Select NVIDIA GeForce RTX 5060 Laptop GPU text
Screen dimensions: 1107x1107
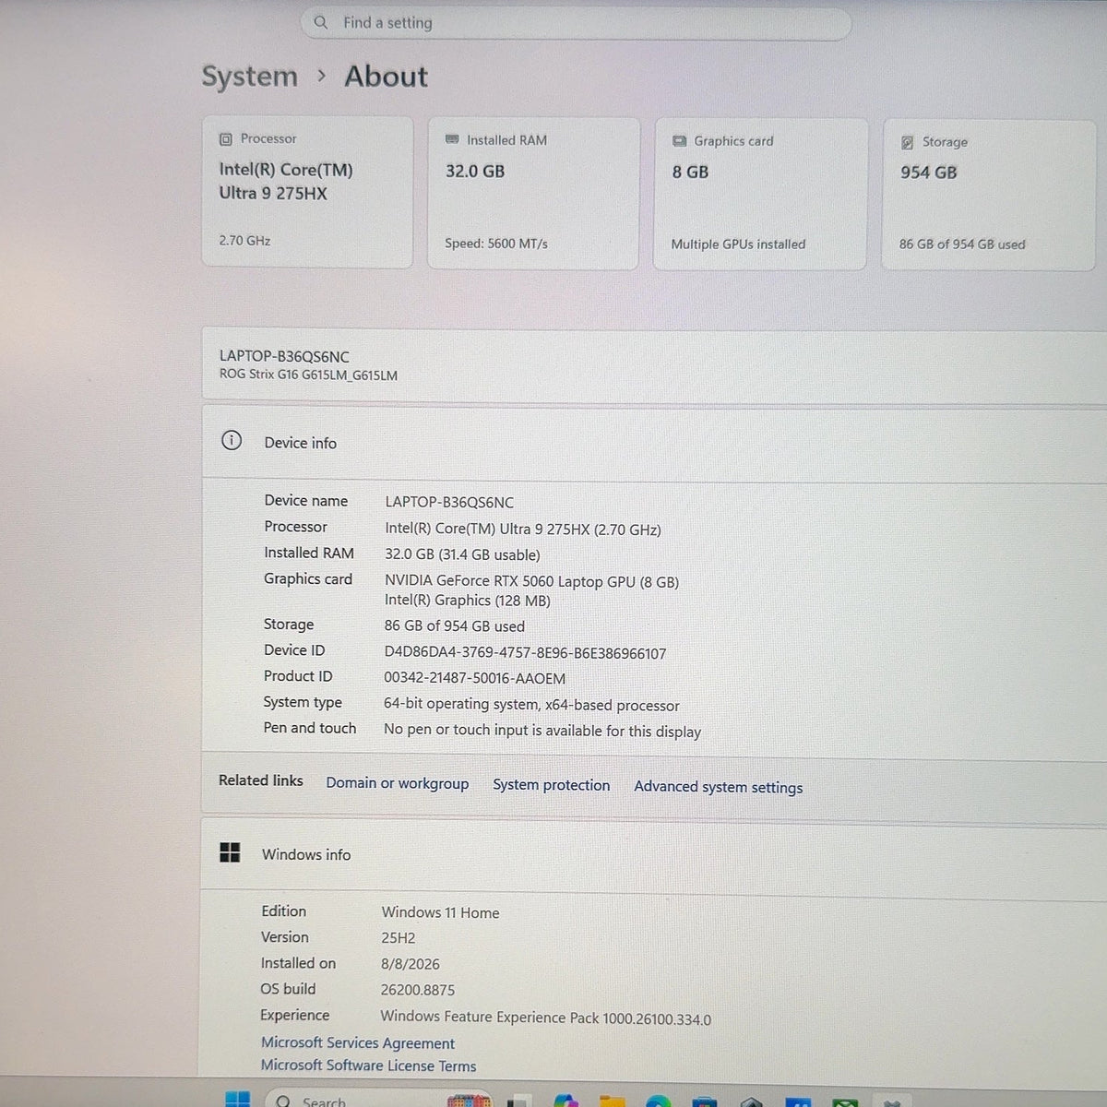tap(531, 582)
